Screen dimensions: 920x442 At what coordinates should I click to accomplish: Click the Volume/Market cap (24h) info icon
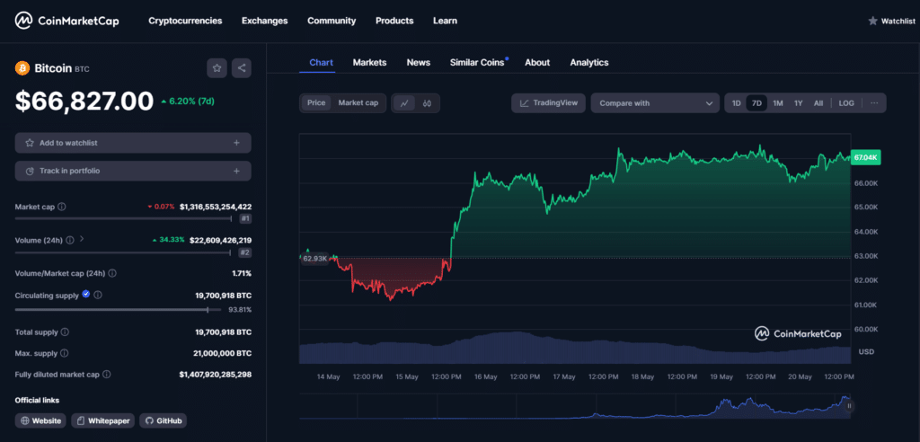(112, 273)
